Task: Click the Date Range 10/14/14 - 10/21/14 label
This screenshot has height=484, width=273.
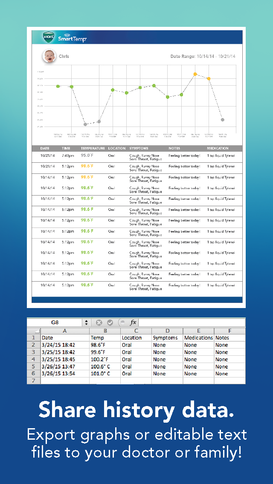Action: tap(203, 57)
